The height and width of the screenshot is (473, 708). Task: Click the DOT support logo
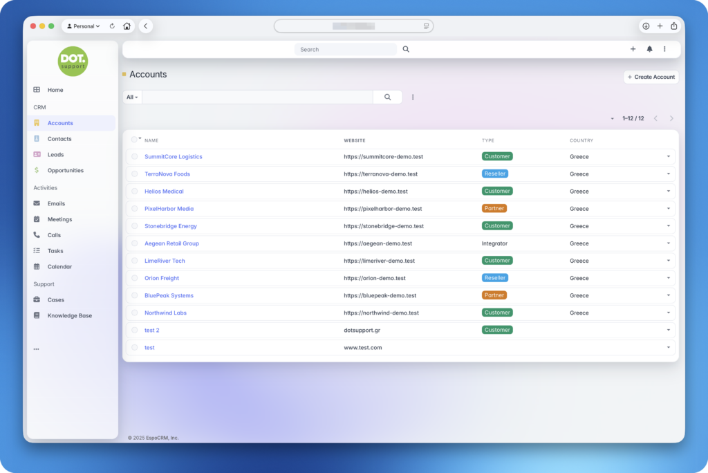pyautogui.click(x=73, y=61)
